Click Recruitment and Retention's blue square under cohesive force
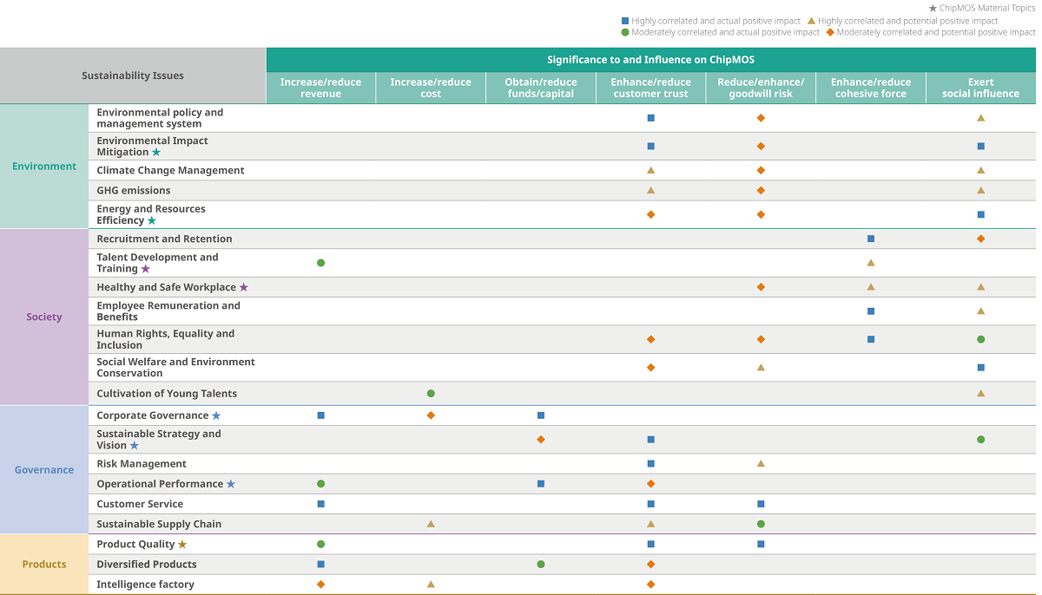 pyautogui.click(x=871, y=239)
